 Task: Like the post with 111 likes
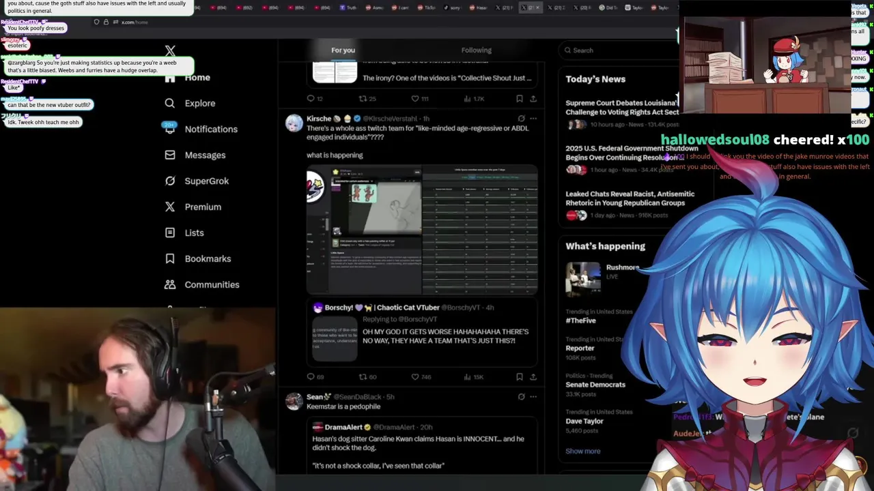pyautogui.click(x=419, y=99)
